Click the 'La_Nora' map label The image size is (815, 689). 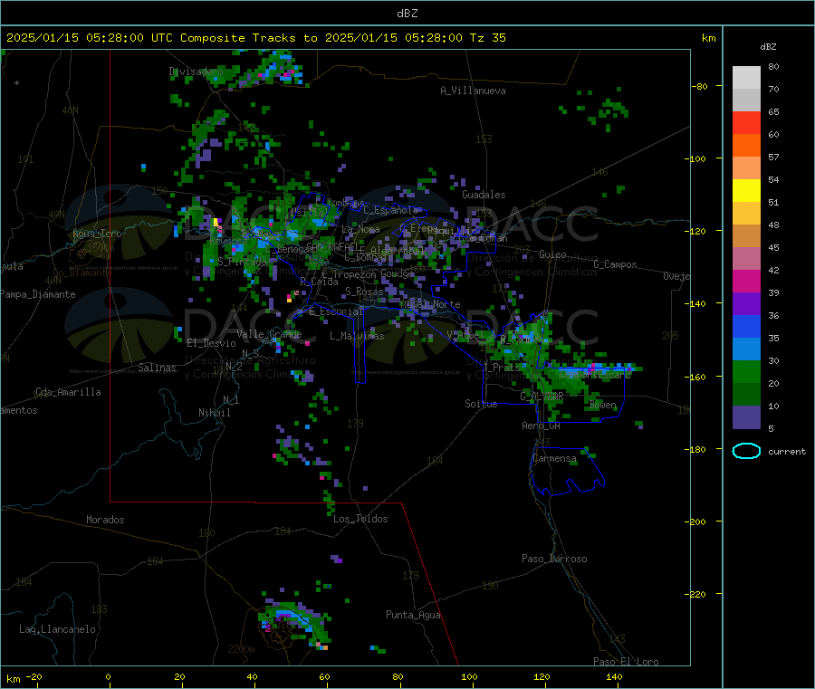coord(360,229)
